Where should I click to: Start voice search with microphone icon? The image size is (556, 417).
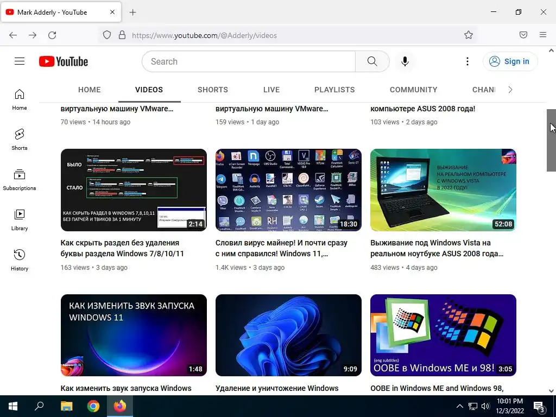coord(405,61)
